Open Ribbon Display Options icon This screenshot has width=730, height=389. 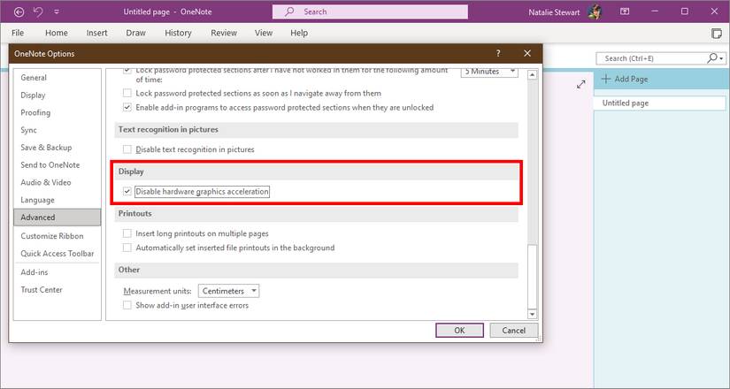(x=625, y=11)
